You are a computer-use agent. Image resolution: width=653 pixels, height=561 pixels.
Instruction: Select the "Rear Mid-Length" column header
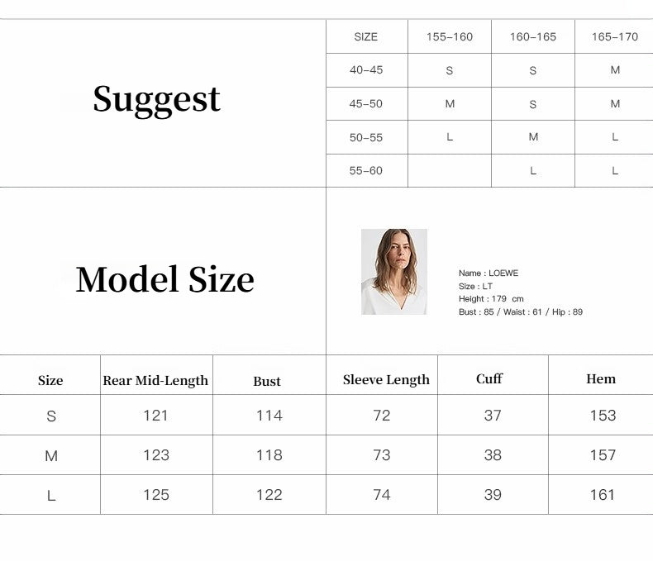tap(155, 381)
